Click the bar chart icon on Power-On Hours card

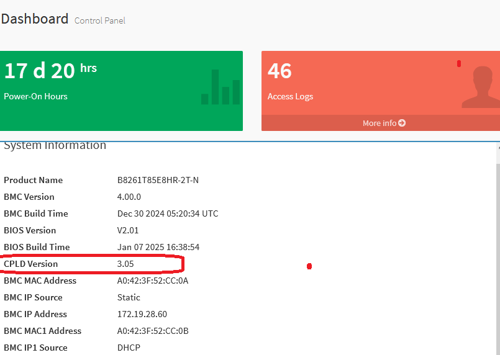pos(220,88)
